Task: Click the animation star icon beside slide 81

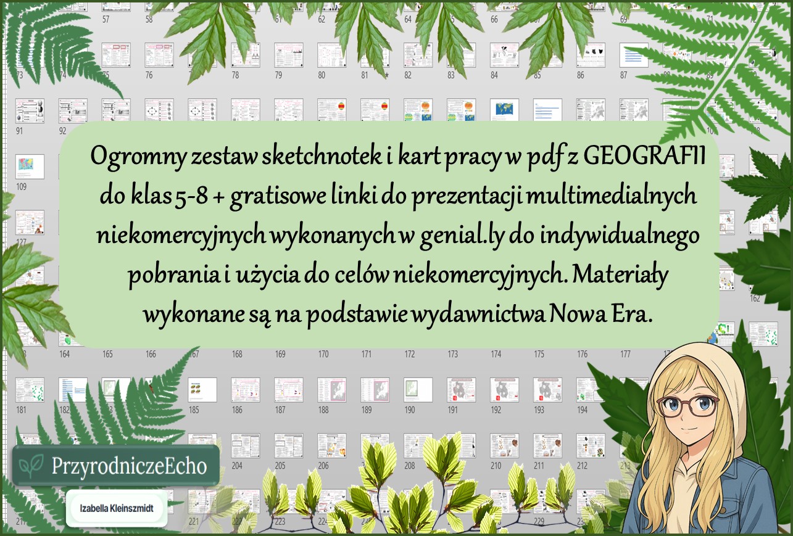Action: pyautogui.click(x=386, y=76)
